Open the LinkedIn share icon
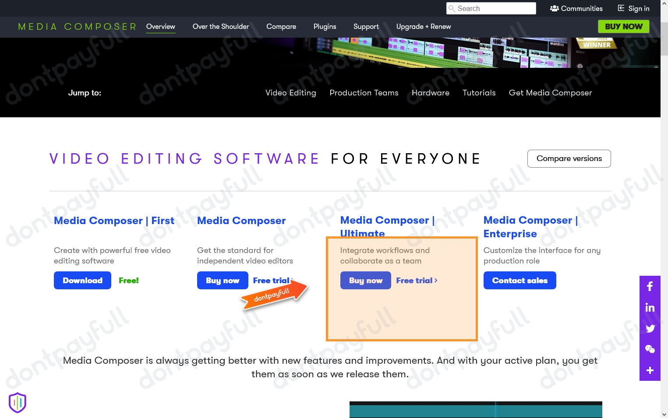This screenshot has height=418, width=668. (x=650, y=307)
